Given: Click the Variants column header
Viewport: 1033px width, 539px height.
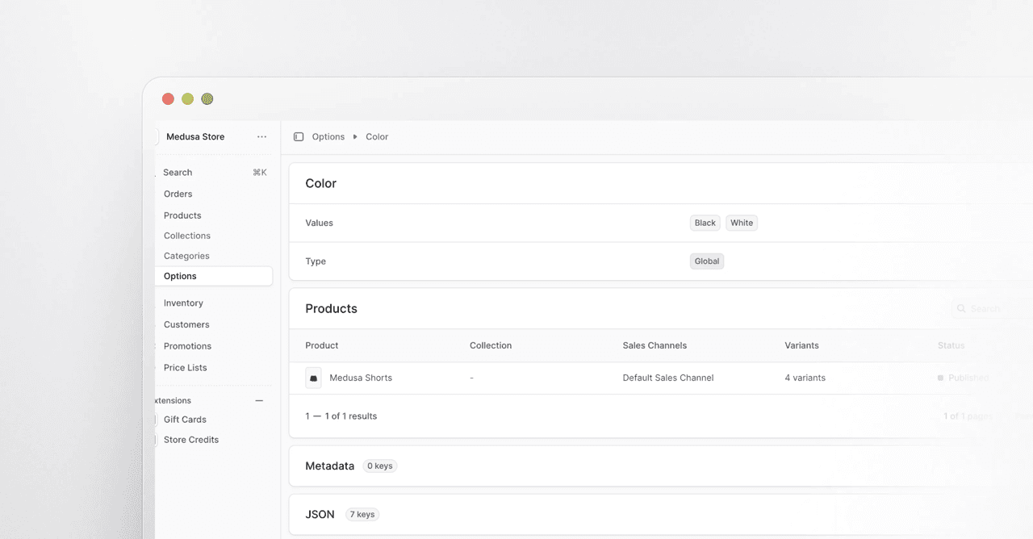Looking at the screenshot, I should point(801,345).
